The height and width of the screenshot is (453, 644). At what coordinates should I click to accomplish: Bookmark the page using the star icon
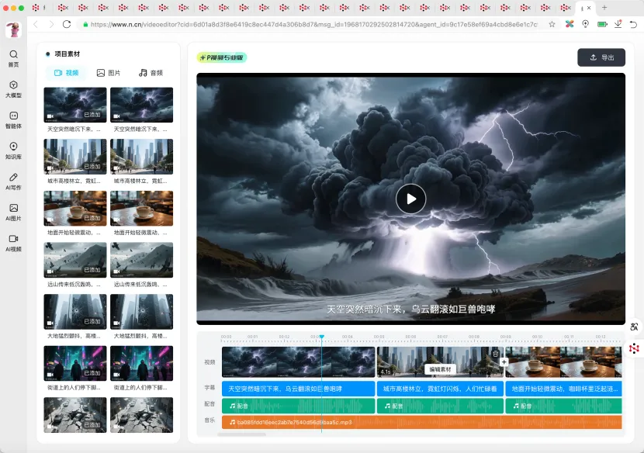(552, 24)
